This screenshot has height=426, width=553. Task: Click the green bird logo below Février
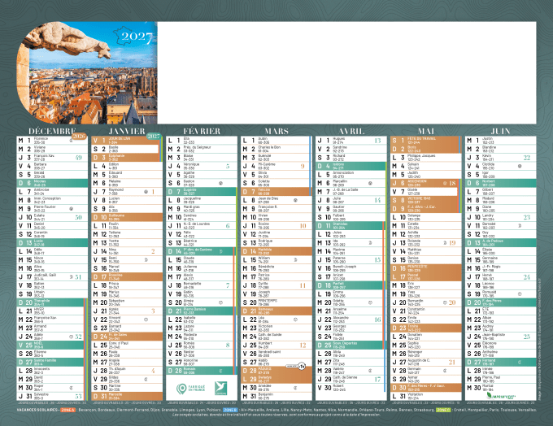point(217,389)
